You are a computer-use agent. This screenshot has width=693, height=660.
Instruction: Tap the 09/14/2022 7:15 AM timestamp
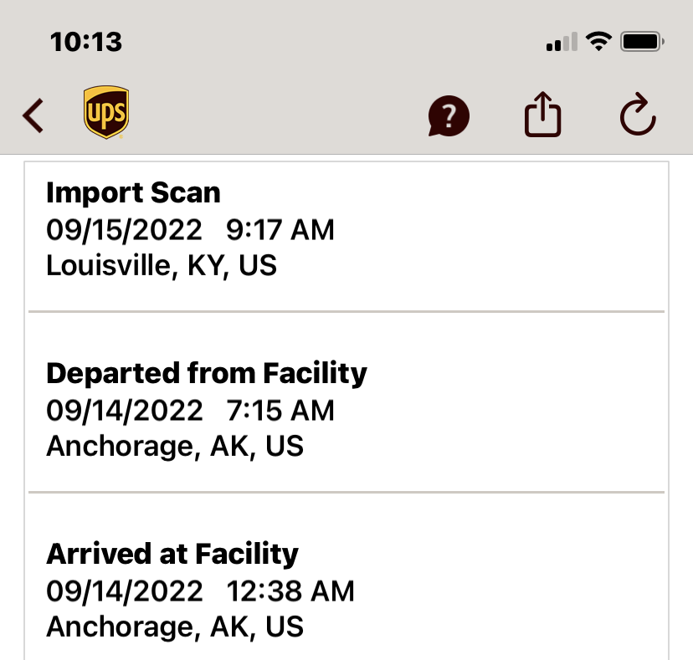pyautogui.click(x=190, y=411)
